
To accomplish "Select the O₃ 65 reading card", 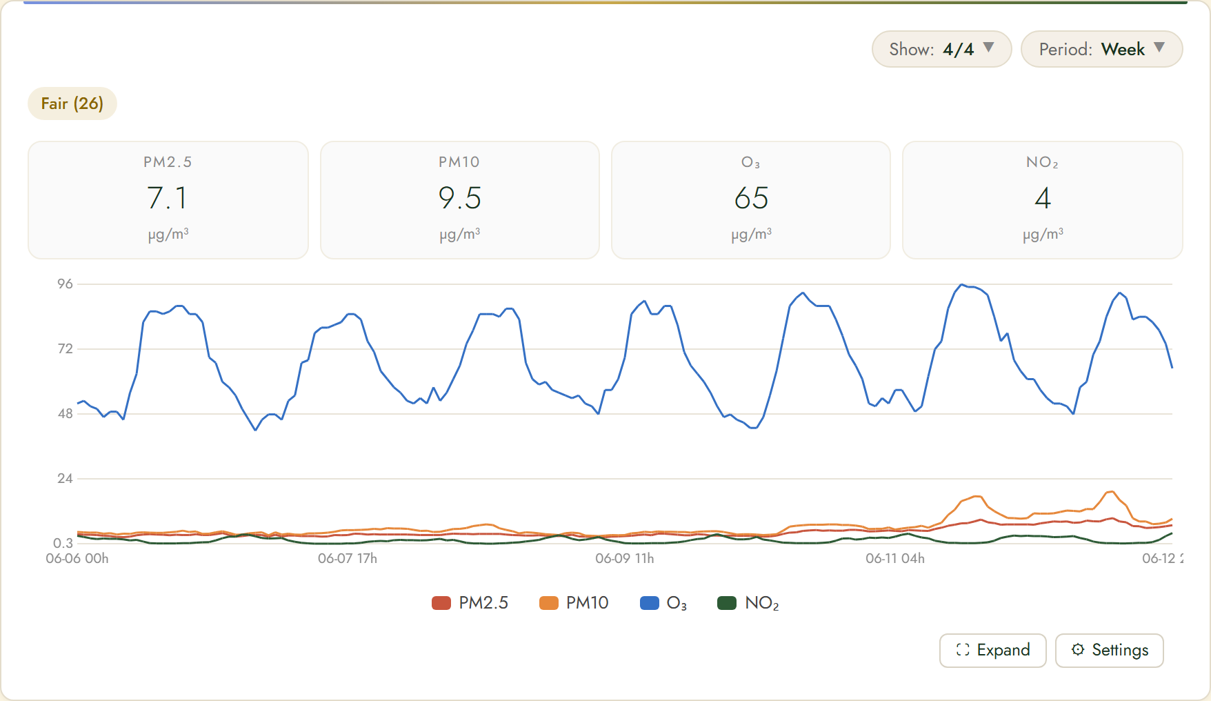I will 751,200.
